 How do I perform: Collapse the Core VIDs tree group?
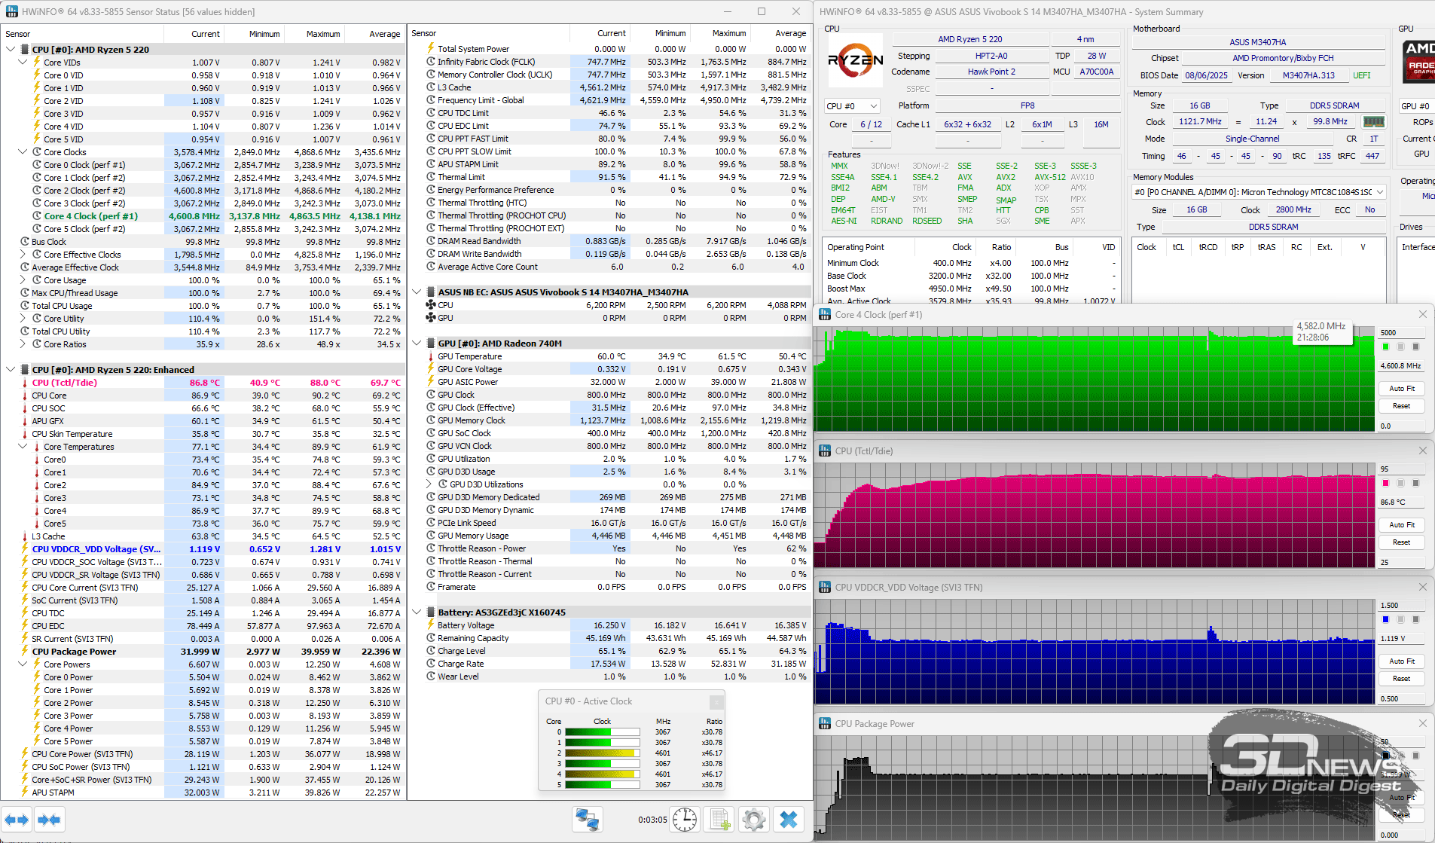(x=23, y=63)
